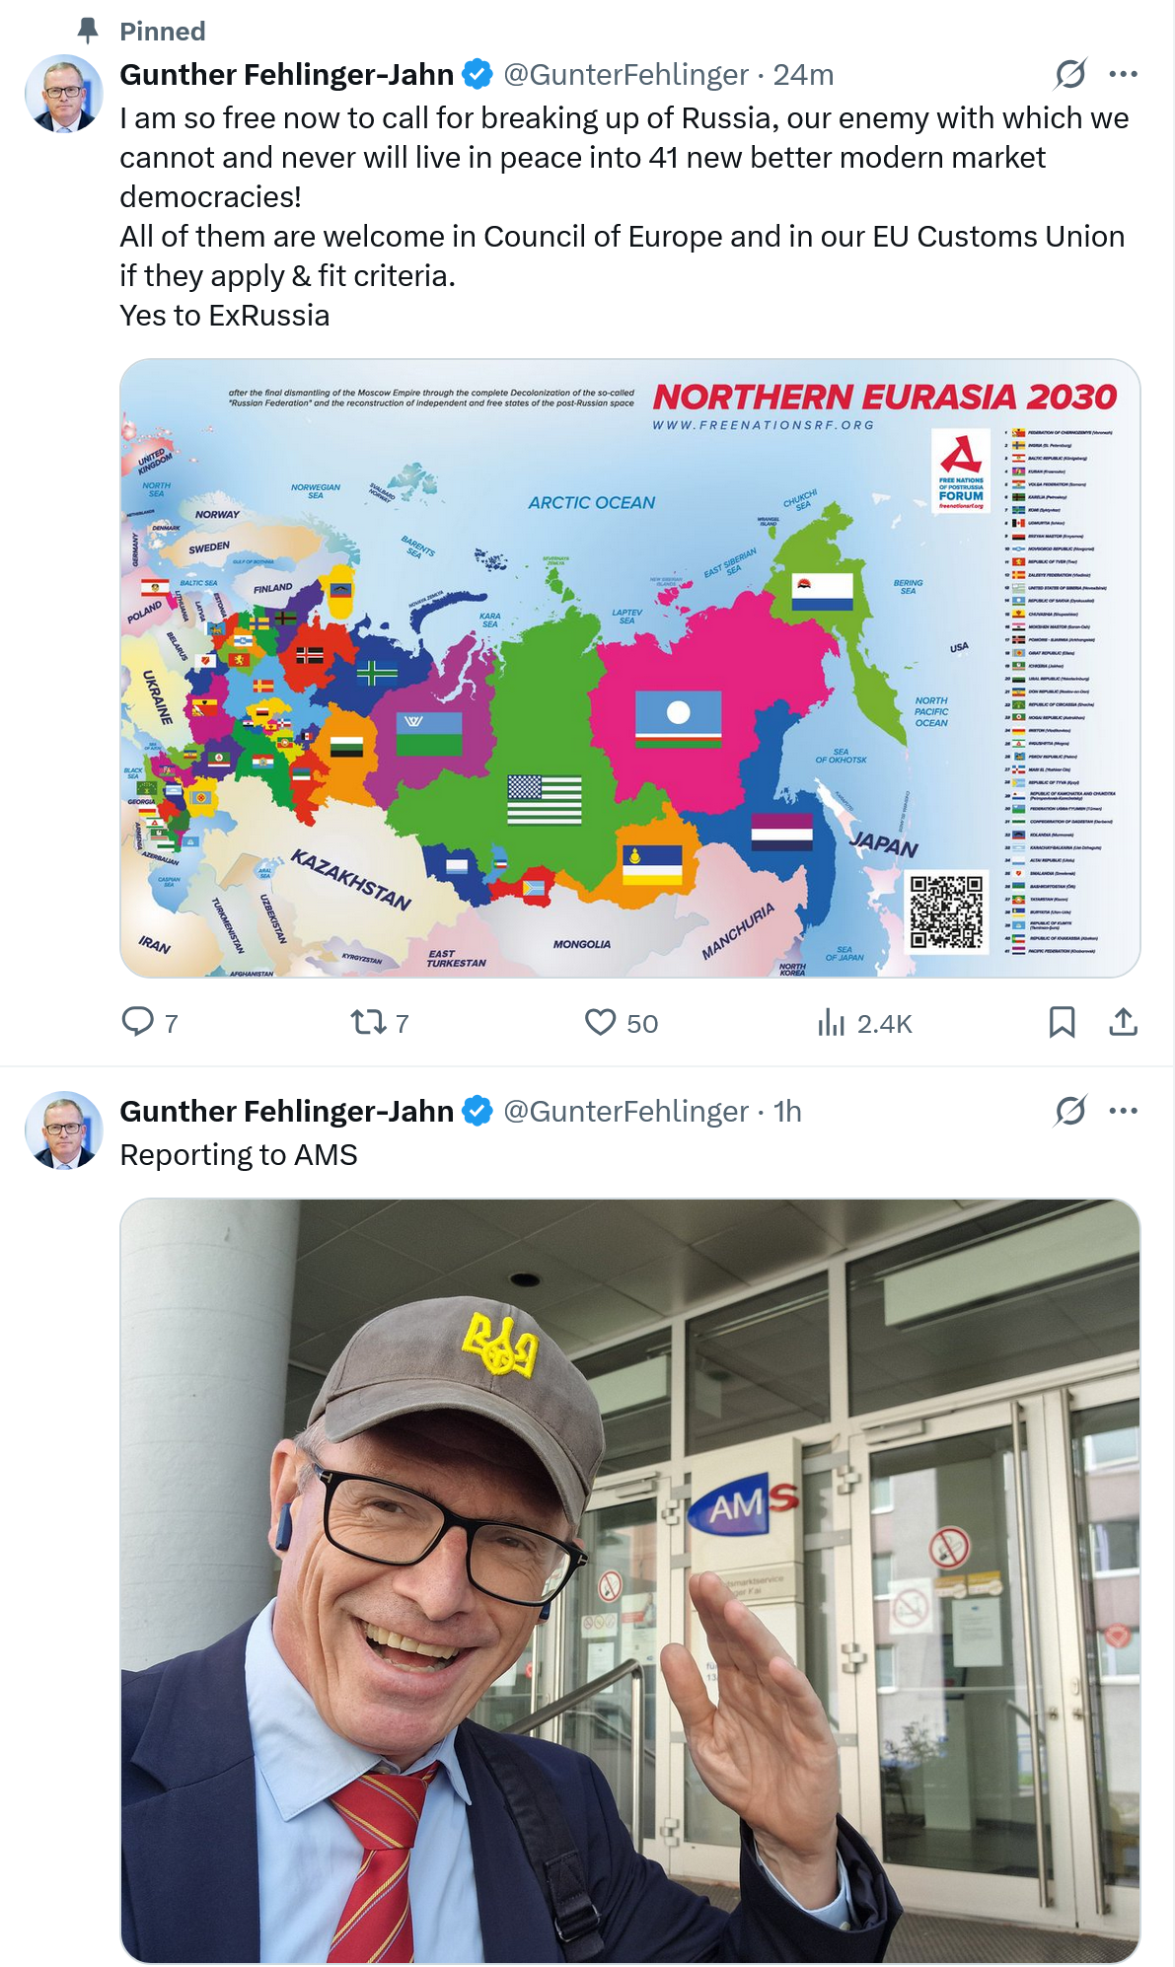Open more options on AMS tweet

coord(1123,1111)
